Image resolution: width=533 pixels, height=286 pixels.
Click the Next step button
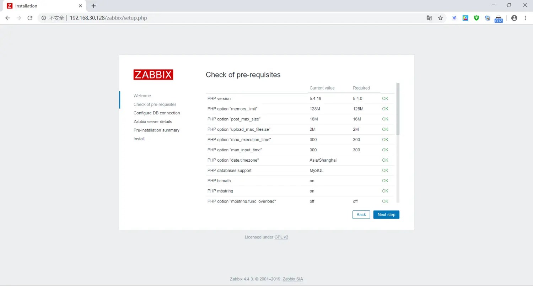[386, 215]
